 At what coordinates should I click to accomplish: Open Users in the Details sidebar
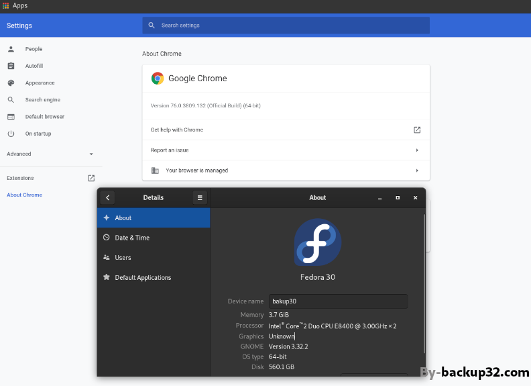(x=154, y=258)
